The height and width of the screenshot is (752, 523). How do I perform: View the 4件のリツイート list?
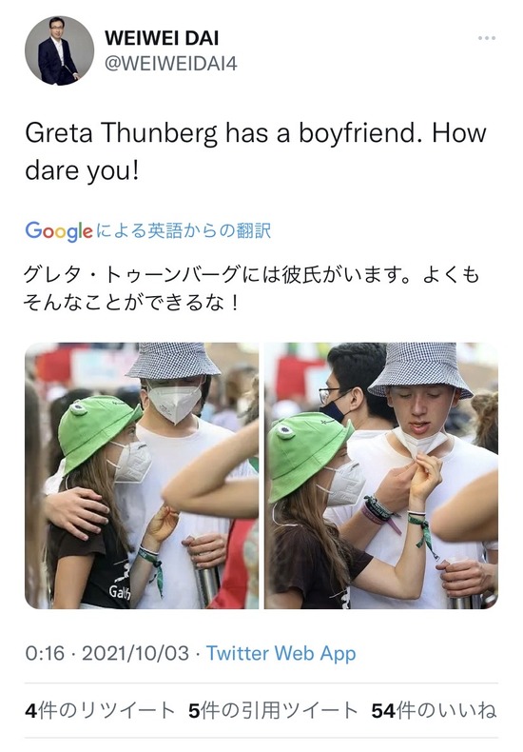[100, 711]
